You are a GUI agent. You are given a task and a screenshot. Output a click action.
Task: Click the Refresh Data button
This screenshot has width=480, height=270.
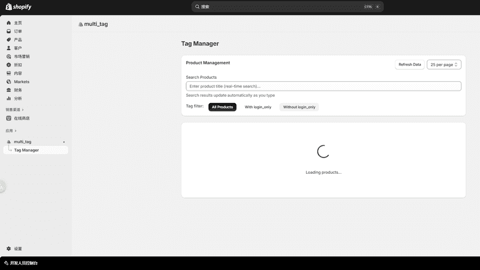[410, 64]
